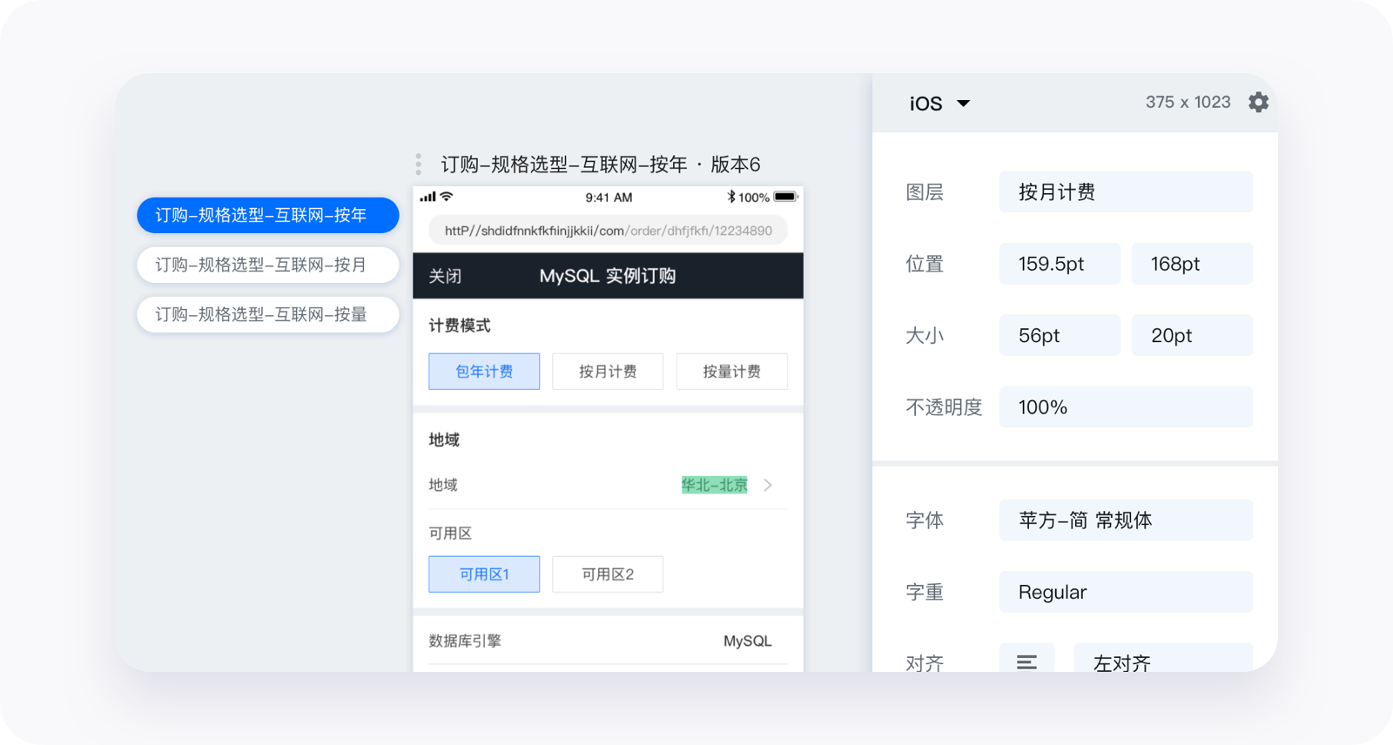Click the position Y field 168pt

point(1192,264)
